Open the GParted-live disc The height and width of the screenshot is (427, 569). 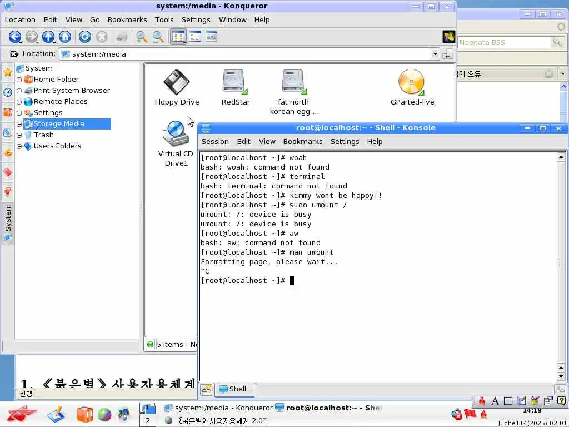412,87
